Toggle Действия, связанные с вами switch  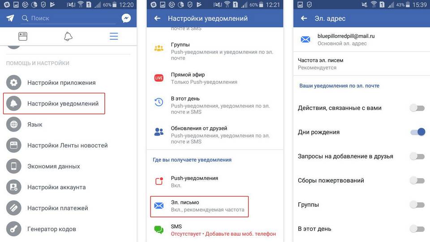point(417,108)
